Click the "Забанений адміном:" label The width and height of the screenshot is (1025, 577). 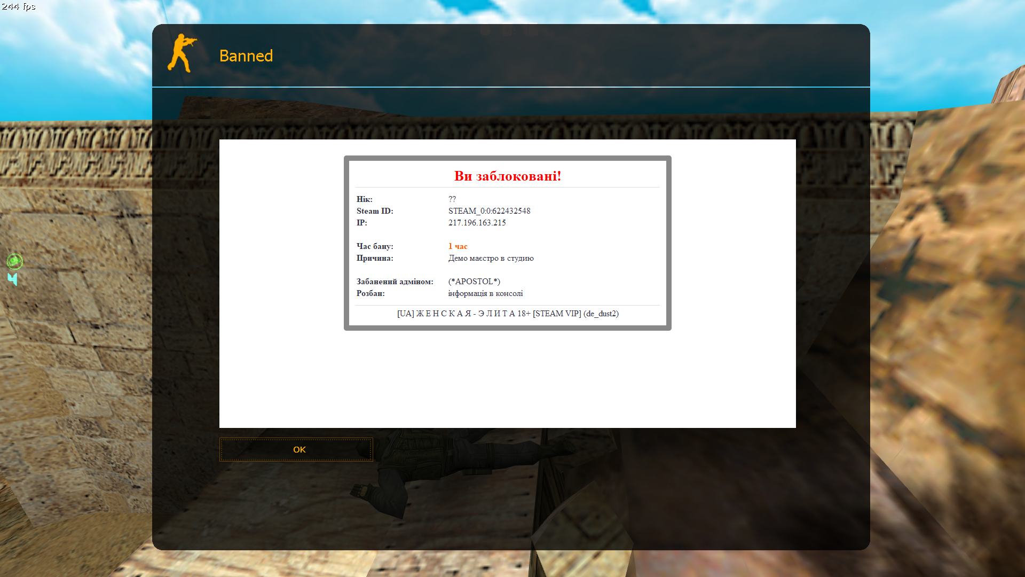click(x=395, y=282)
